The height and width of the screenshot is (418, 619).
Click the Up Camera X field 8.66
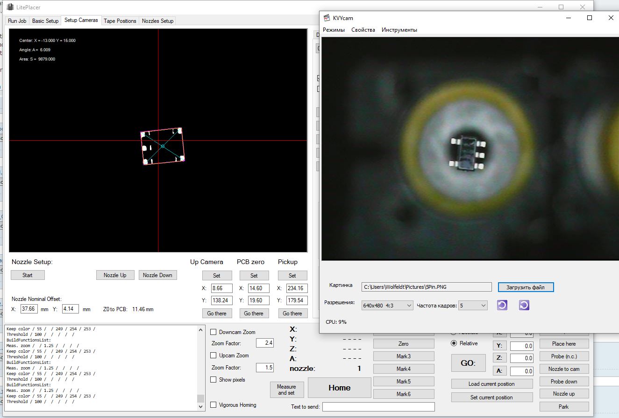222,288
